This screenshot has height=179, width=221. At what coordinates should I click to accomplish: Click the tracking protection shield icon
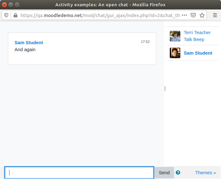coord(6,15)
